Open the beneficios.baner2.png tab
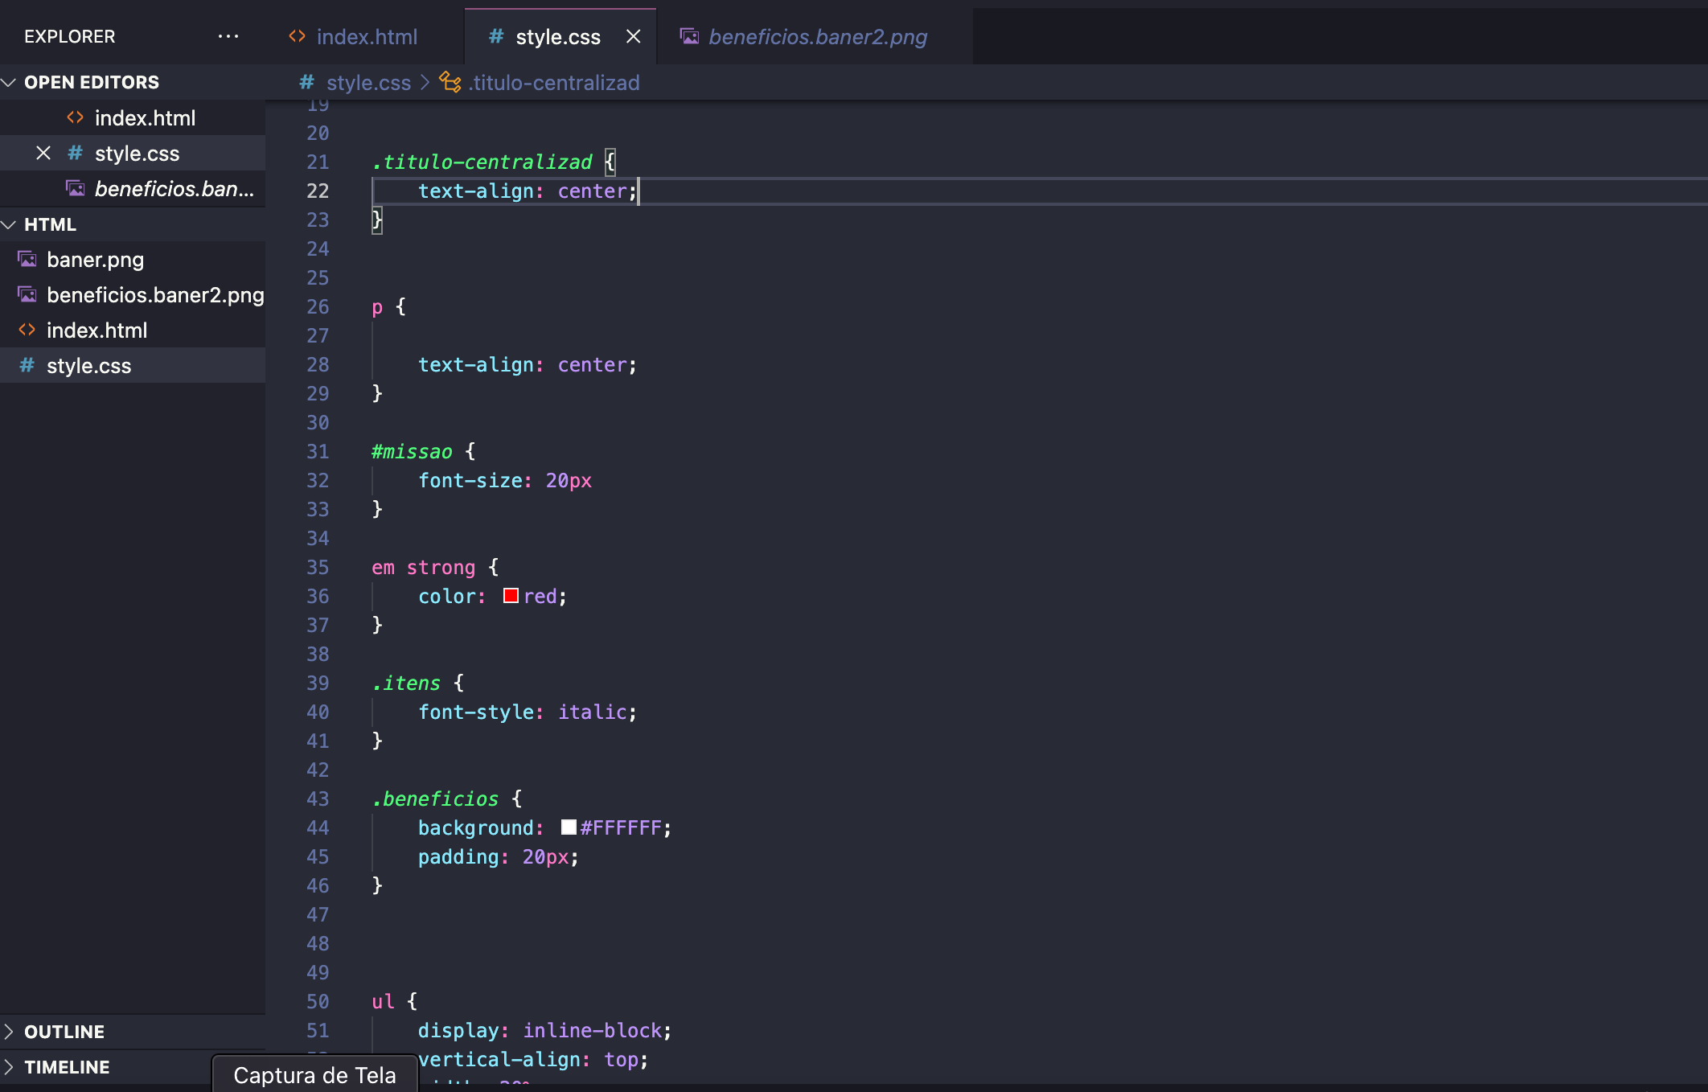 (815, 36)
